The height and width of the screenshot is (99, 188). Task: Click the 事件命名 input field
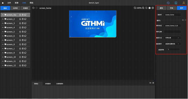pos(172,25)
